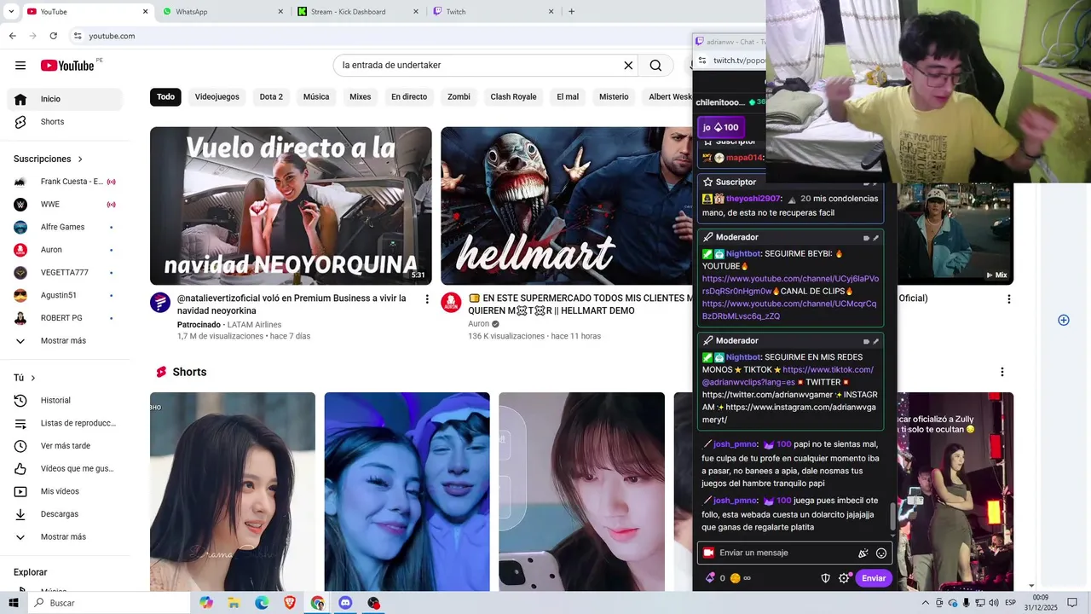Select the Misterio filter chip
Screen dimensions: 1091x614
point(614,97)
